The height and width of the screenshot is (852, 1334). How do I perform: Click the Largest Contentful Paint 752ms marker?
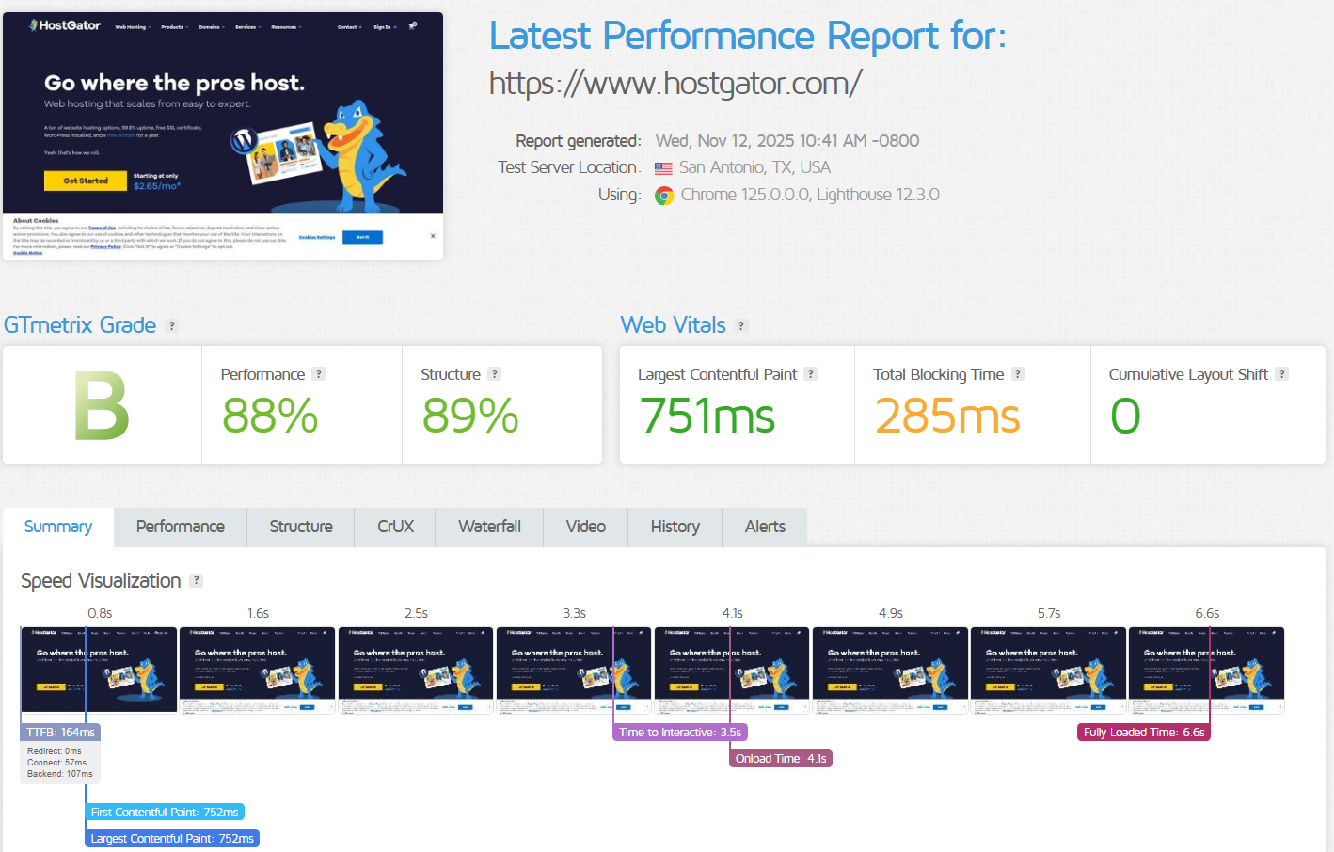point(172,838)
